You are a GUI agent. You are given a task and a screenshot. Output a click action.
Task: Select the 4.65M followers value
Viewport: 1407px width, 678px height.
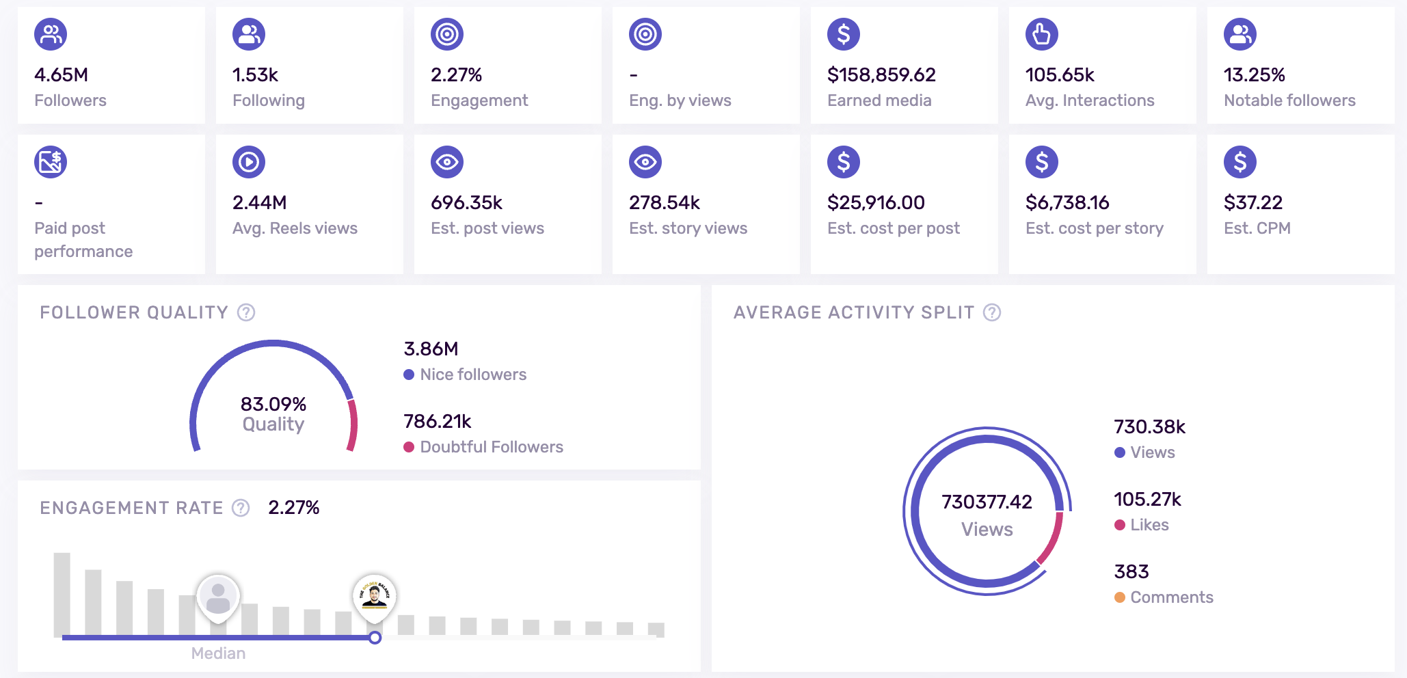point(62,74)
